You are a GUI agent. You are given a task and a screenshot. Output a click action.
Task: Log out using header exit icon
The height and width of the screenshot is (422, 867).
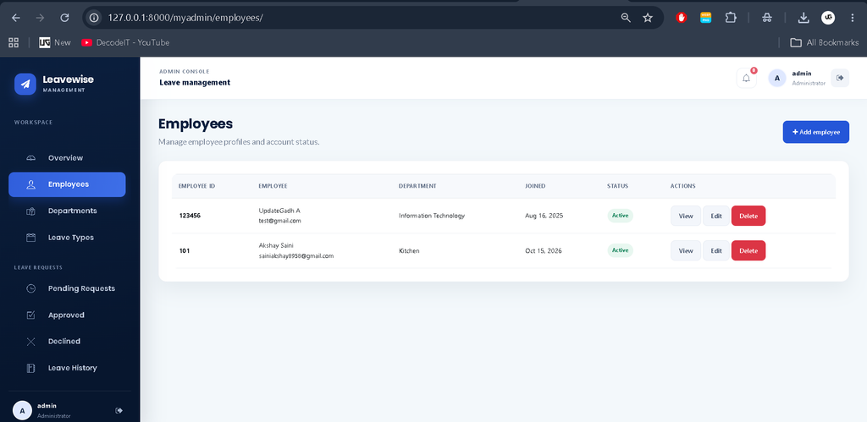840,78
